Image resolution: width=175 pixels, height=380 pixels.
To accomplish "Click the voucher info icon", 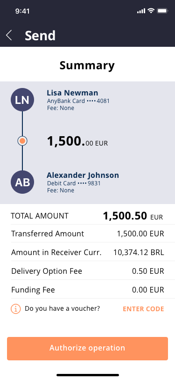I will (16, 309).
